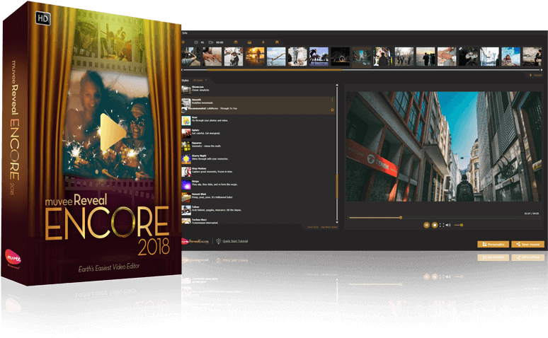This screenshot has height=338, width=548.
Task: Click the lightbulb icon beside Quick Start Tutorial
Action: (219, 241)
